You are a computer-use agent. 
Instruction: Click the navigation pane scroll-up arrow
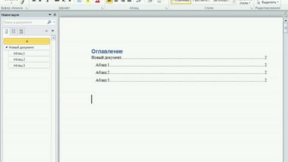(53, 38)
